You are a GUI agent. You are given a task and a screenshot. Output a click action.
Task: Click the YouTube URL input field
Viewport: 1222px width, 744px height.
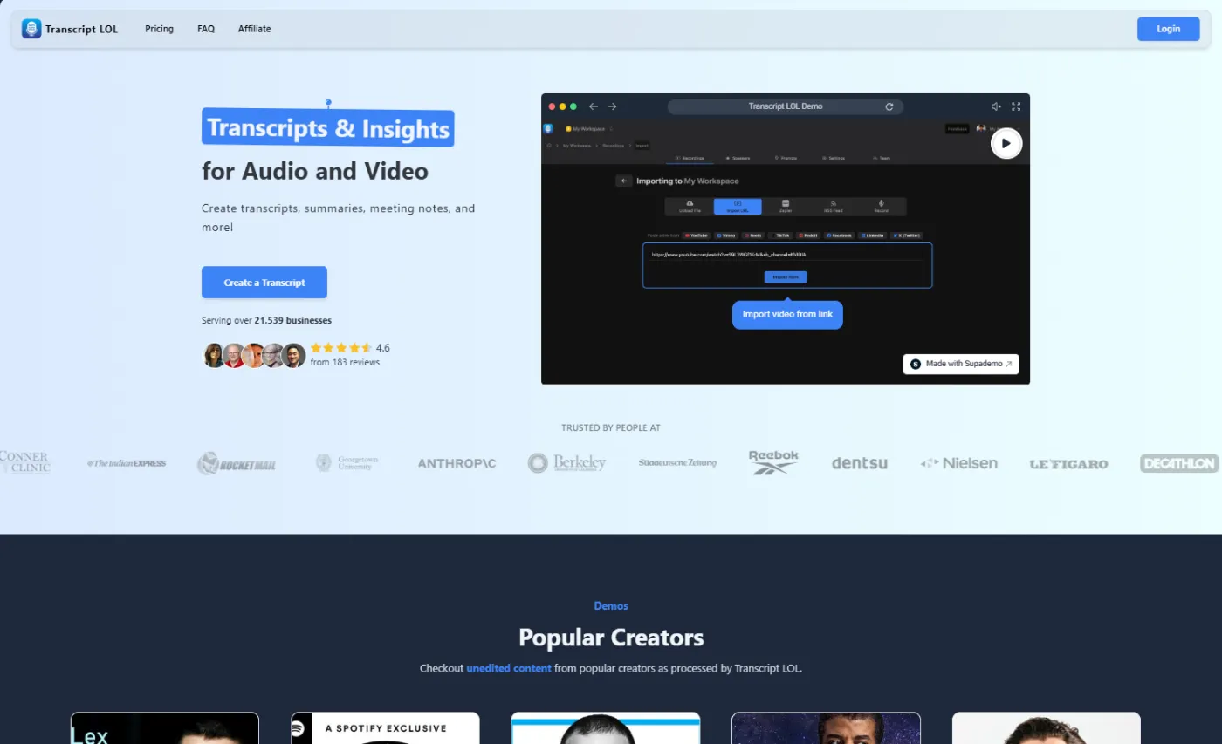coord(786,254)
